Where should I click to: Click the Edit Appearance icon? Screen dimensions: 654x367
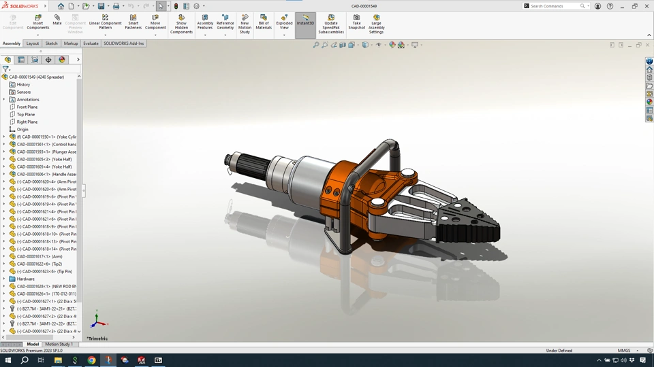click(x=392, y=45)
